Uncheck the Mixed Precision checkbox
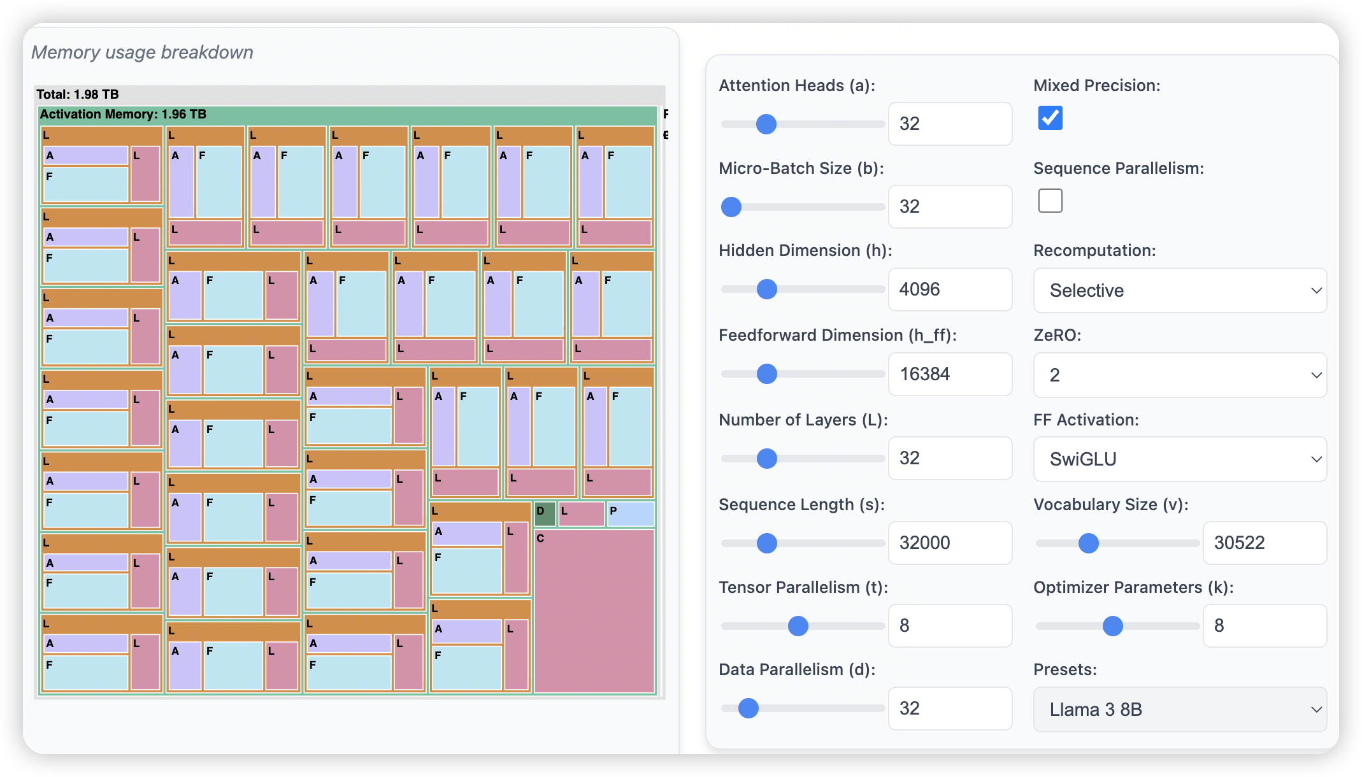This screenshot has width=1362, height=777. [1050, 118]
